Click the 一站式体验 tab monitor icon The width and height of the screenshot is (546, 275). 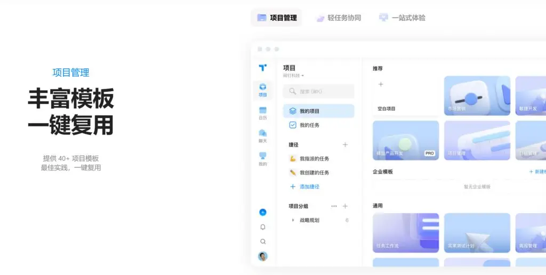coord(383,18)
